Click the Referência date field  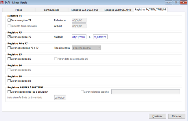click(79, 20)
